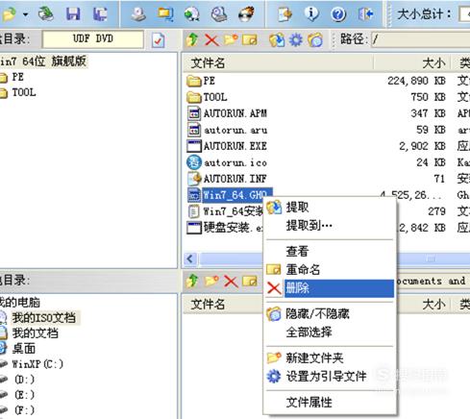Choose 提取到… from the context menu
The image size is (470, 419).
(330, 226)
